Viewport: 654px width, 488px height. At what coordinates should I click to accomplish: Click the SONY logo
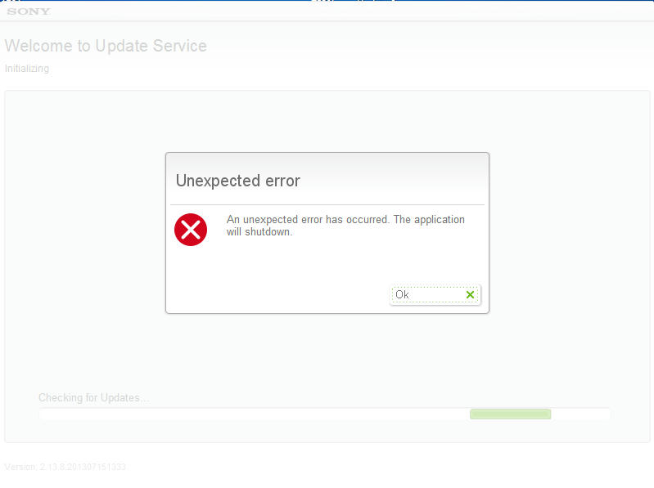(x=29, y=11)
